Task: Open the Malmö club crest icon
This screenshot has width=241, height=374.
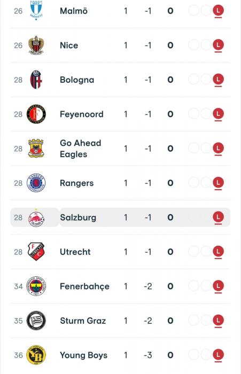Action: pyautogui.click(x=36, y=11)
